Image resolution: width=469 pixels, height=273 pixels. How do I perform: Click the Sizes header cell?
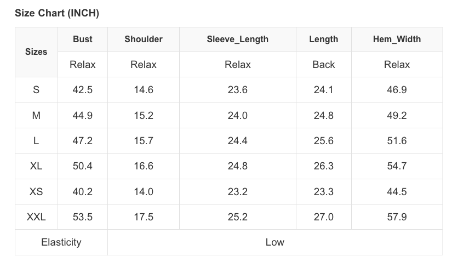[36, 52]
